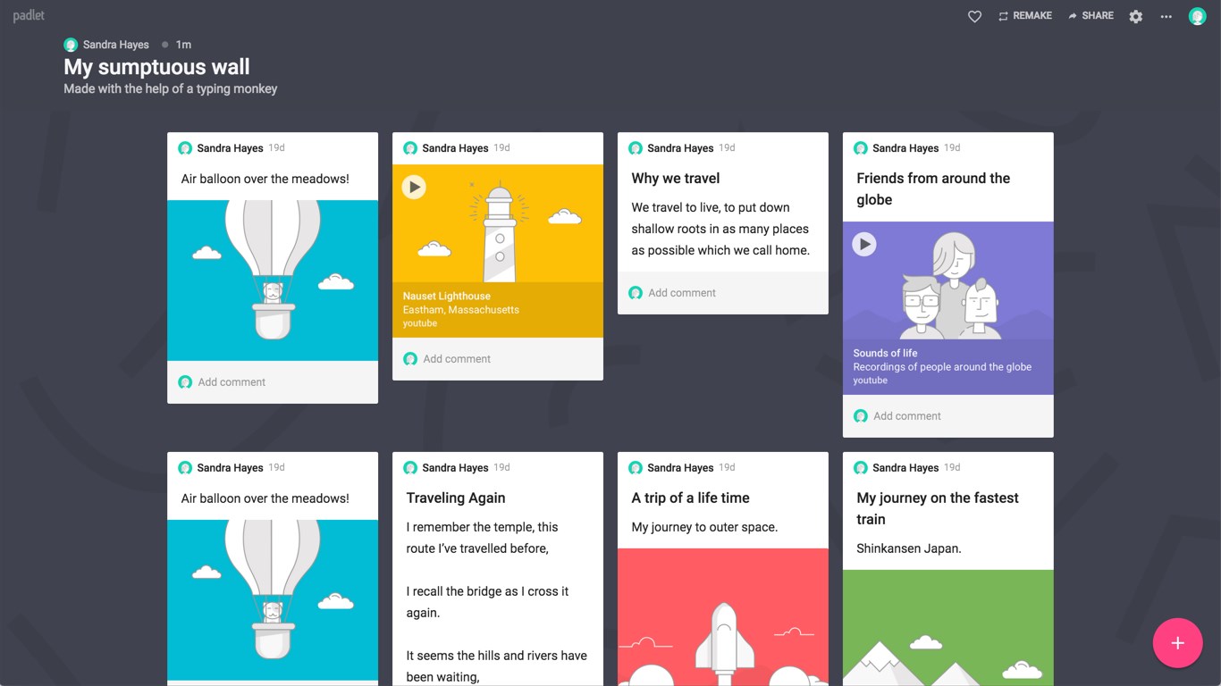Open the Traveling Again post title
This screenshot has width=1221, height=686.
tap(456, 498)
